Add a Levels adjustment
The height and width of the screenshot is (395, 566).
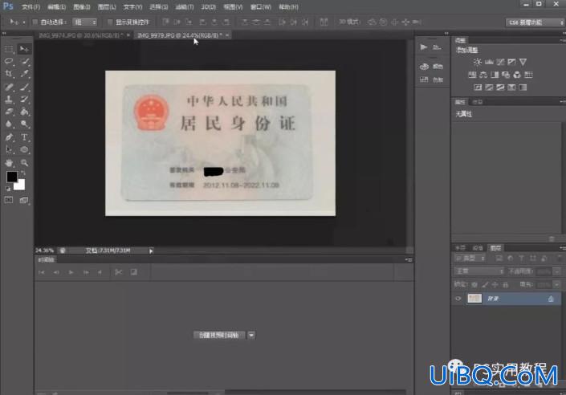pyautogui.click(x=489, y=62)
